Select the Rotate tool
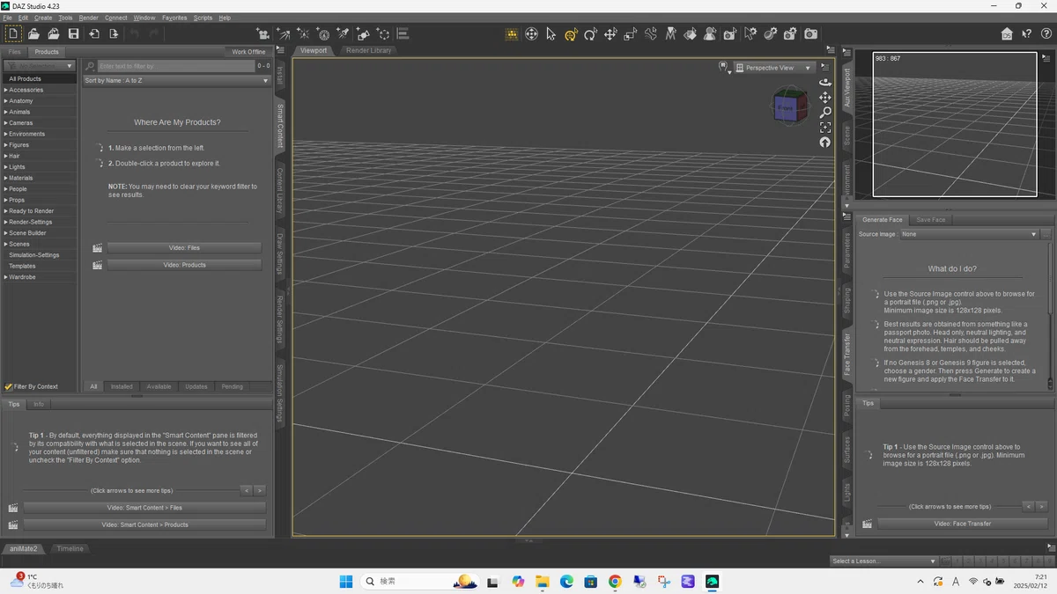This screenshot has width=1057, height=594. click(590, 33)
